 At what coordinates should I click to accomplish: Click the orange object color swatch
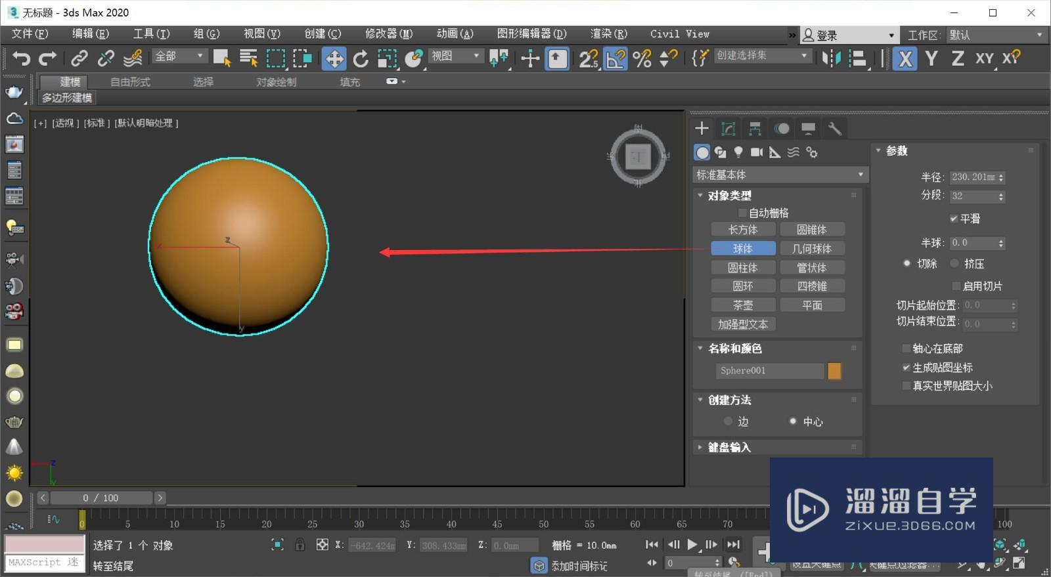pyautogui.click(x=834, y=371)
